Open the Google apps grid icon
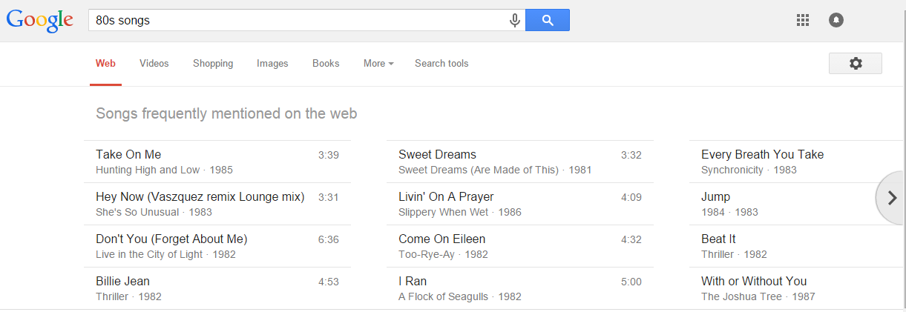906x312 pixels. (802, 21)
